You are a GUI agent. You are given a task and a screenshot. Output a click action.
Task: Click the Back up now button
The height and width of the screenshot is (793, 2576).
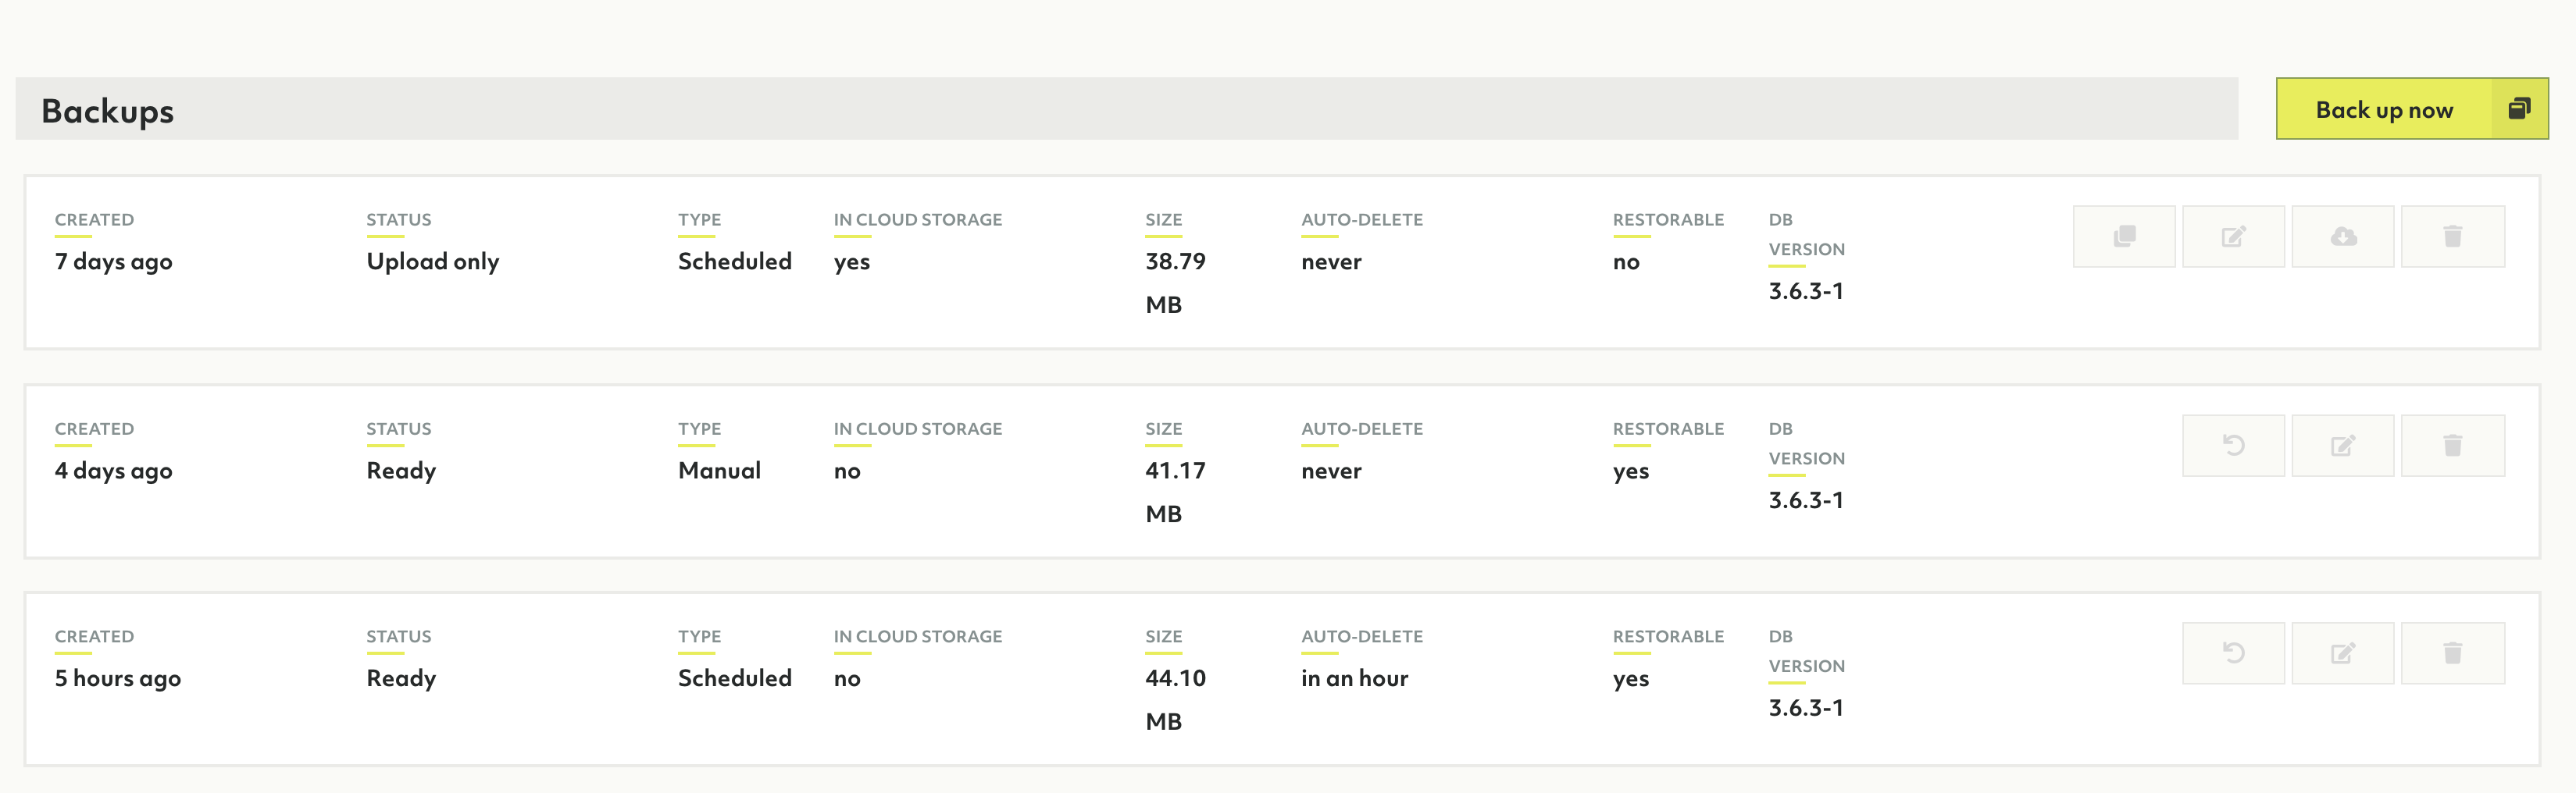[x=2383, y=110]
